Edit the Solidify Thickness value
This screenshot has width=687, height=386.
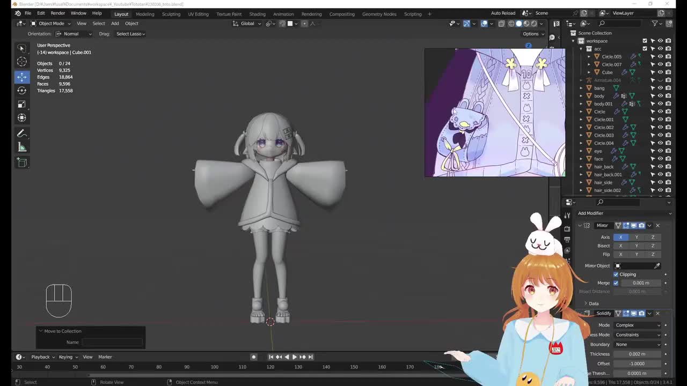pos(638,354)
